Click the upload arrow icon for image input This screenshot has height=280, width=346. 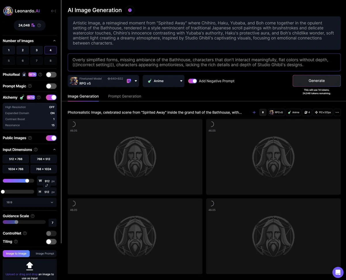click(x=30, y=266)
